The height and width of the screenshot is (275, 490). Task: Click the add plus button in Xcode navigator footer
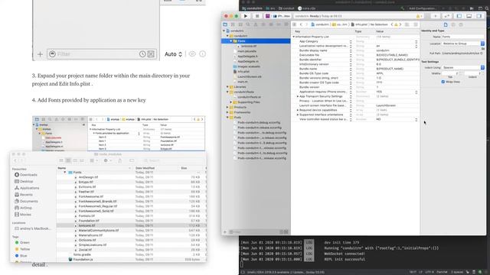(x=225, y=232)
